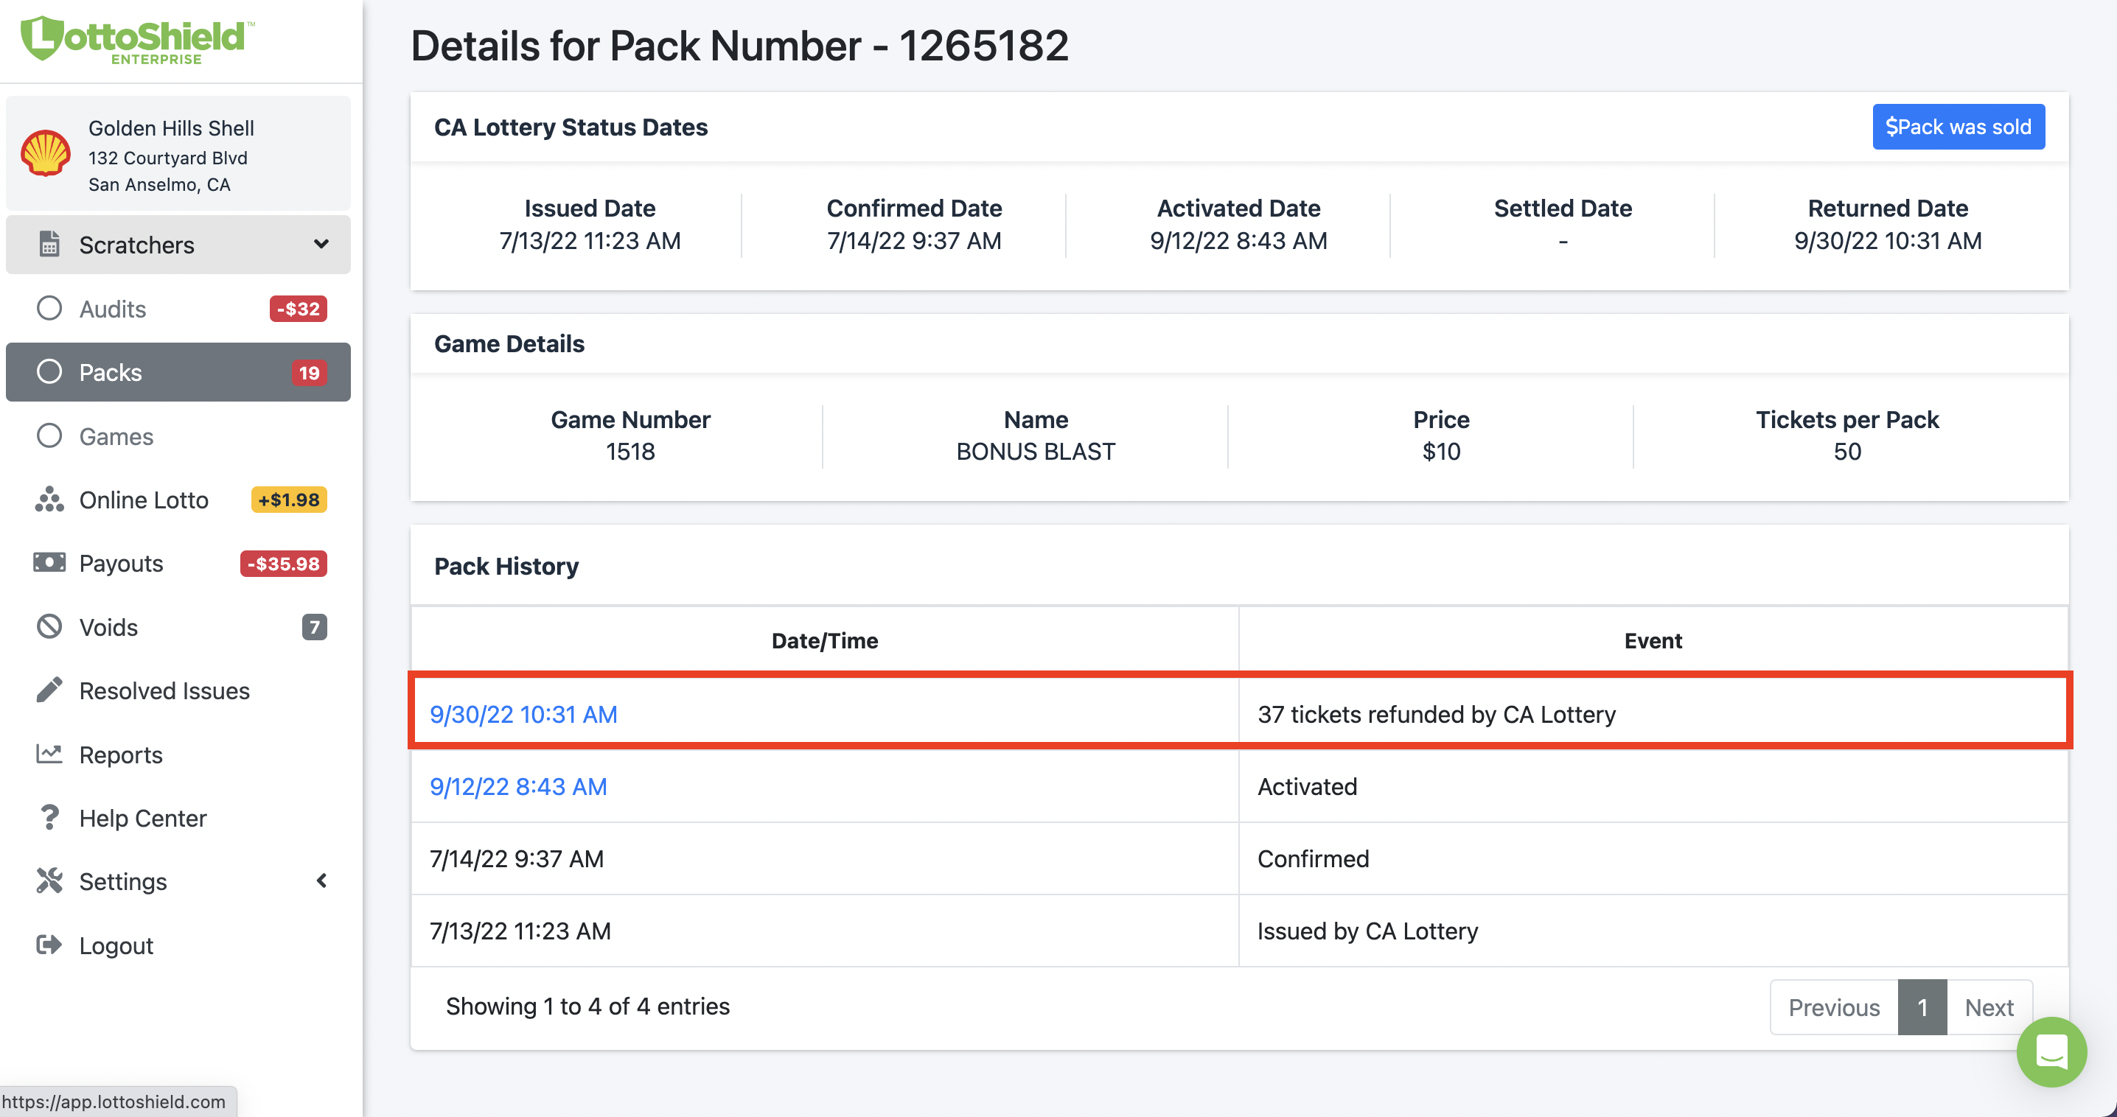Image resolution: width=2117 pixels, height=1117 pixels.
Task: Click the -$32 Audits badge
Action: point(299,309)
